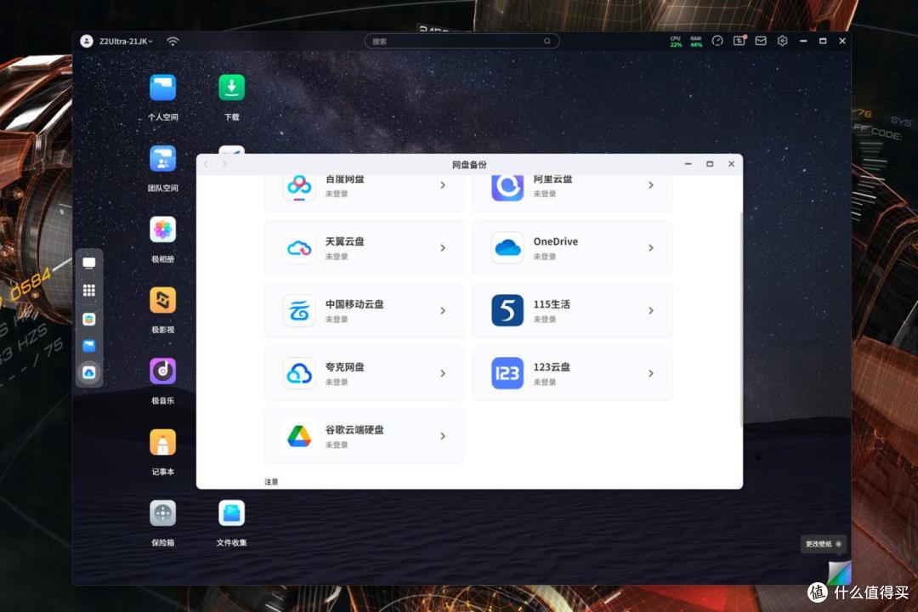Open the 文件收集 file collection app

231,513
